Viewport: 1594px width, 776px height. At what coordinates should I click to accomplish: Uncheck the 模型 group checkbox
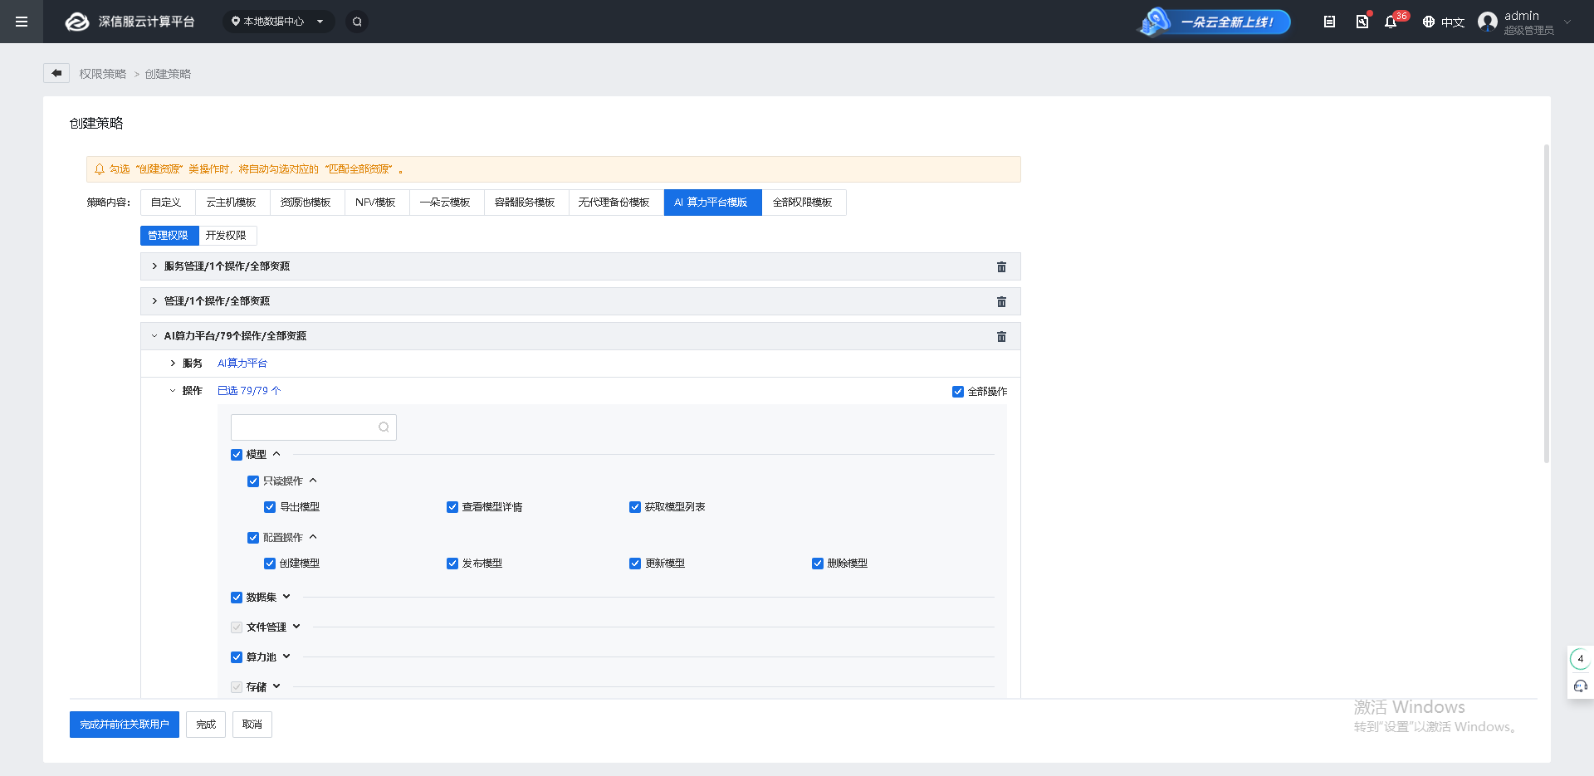pyautogui.click(x=237, y=455)
